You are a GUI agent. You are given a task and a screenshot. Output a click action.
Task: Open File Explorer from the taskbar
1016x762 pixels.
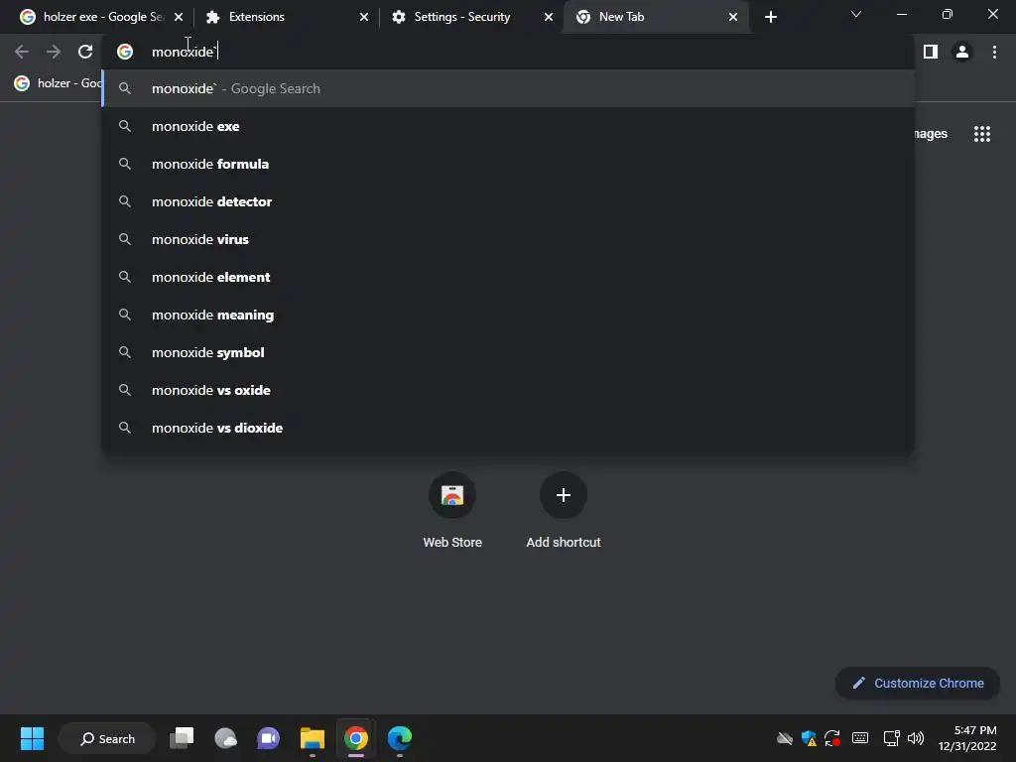coord(313,738)
